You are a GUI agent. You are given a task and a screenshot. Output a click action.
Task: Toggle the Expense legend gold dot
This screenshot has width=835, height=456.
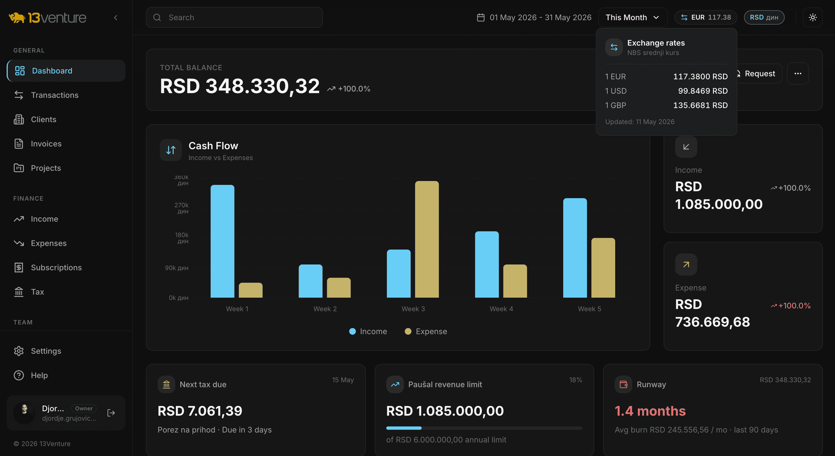click(408, 332)
